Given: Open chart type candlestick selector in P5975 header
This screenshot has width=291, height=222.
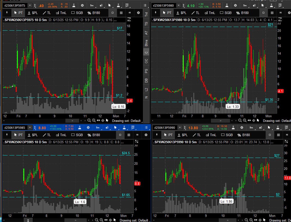Looking at the screenshot, I should (x=101, y=5).
